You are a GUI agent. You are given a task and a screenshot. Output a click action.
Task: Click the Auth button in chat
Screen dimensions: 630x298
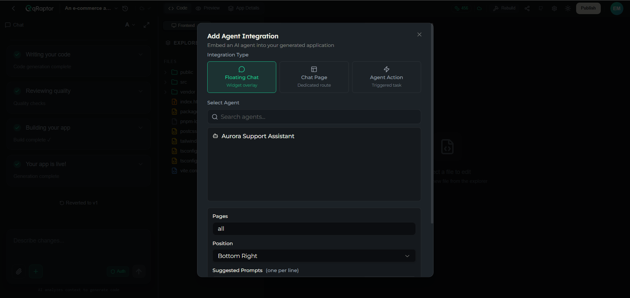click(118, 271)
